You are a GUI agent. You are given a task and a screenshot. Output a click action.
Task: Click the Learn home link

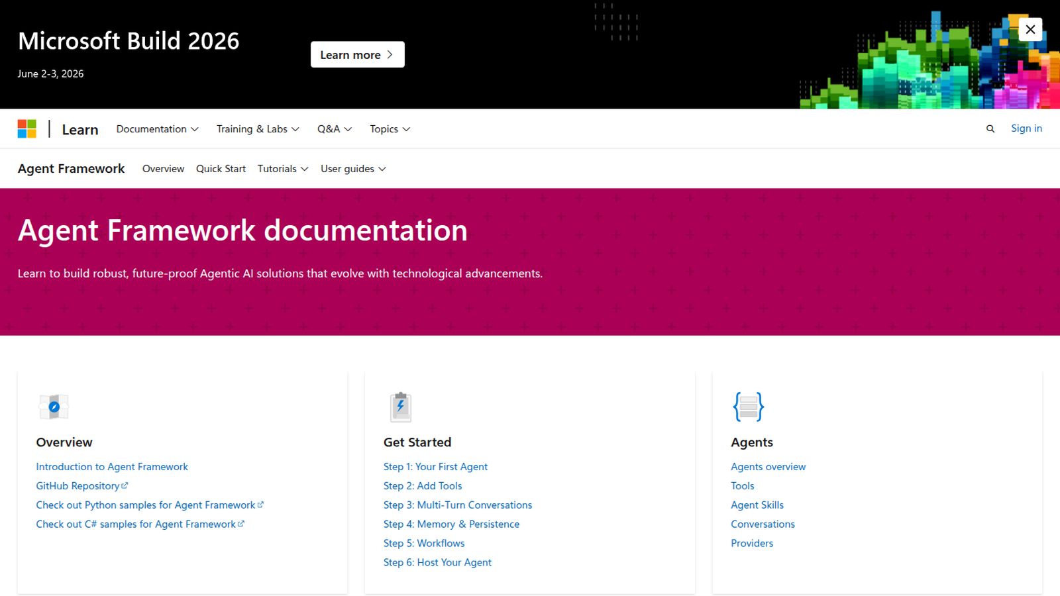click(x=80, y=130)
